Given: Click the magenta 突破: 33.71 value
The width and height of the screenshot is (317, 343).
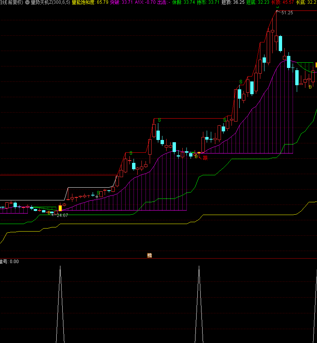Looking at the screenshot, I should coord(121,2).
